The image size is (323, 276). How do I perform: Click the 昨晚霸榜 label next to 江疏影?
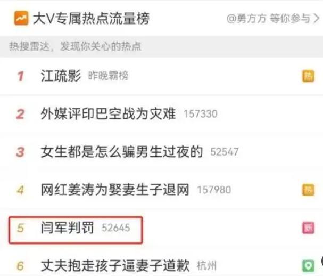pyautogui.click(x=108, y=76)
